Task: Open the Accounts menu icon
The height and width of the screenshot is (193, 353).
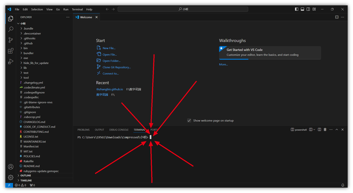Action: (11, 167)
